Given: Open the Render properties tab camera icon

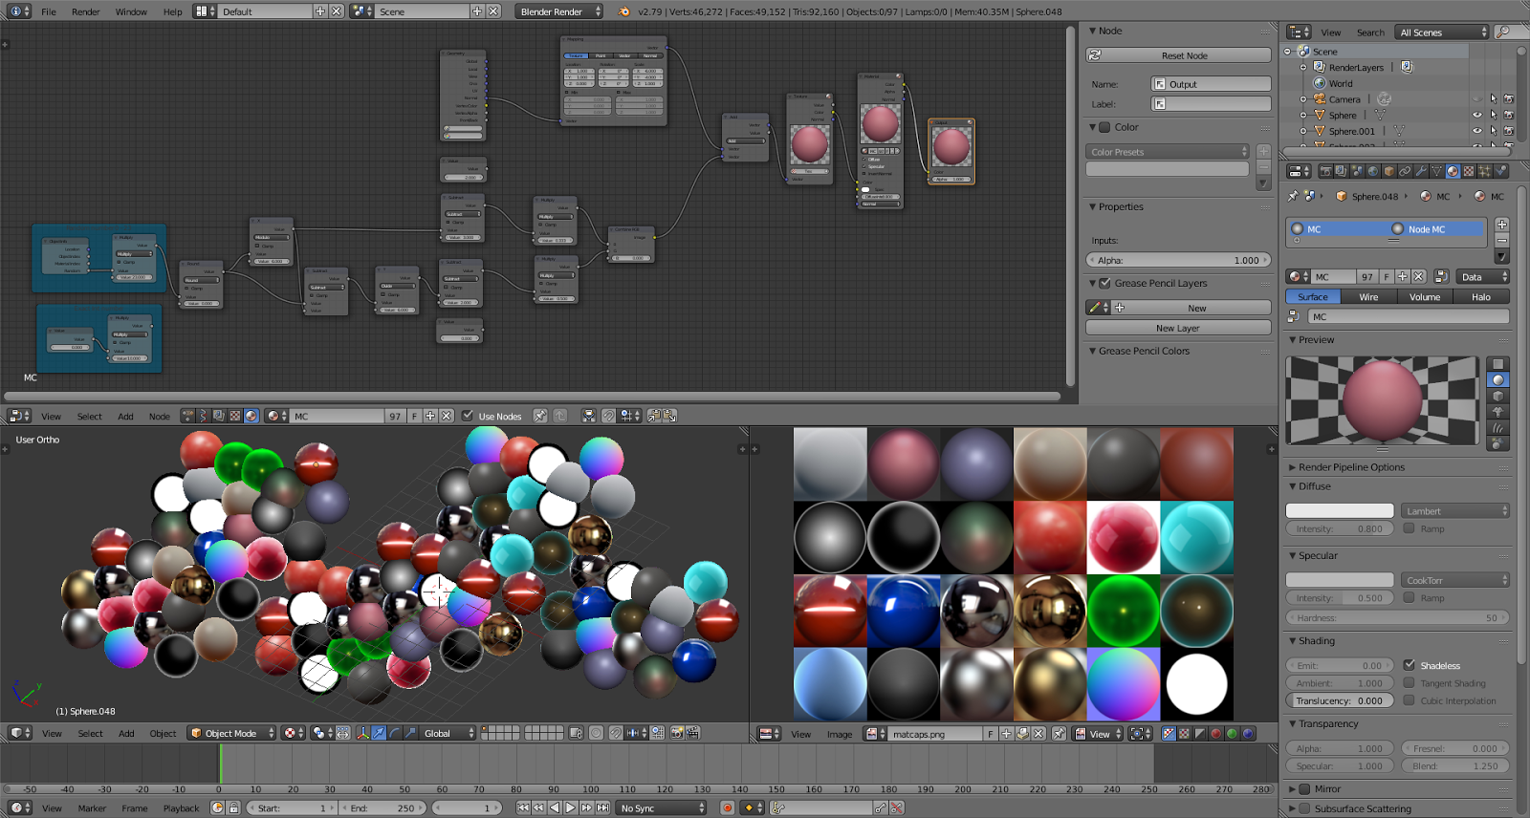Looking at the screenshot, I should [1325, 171].
